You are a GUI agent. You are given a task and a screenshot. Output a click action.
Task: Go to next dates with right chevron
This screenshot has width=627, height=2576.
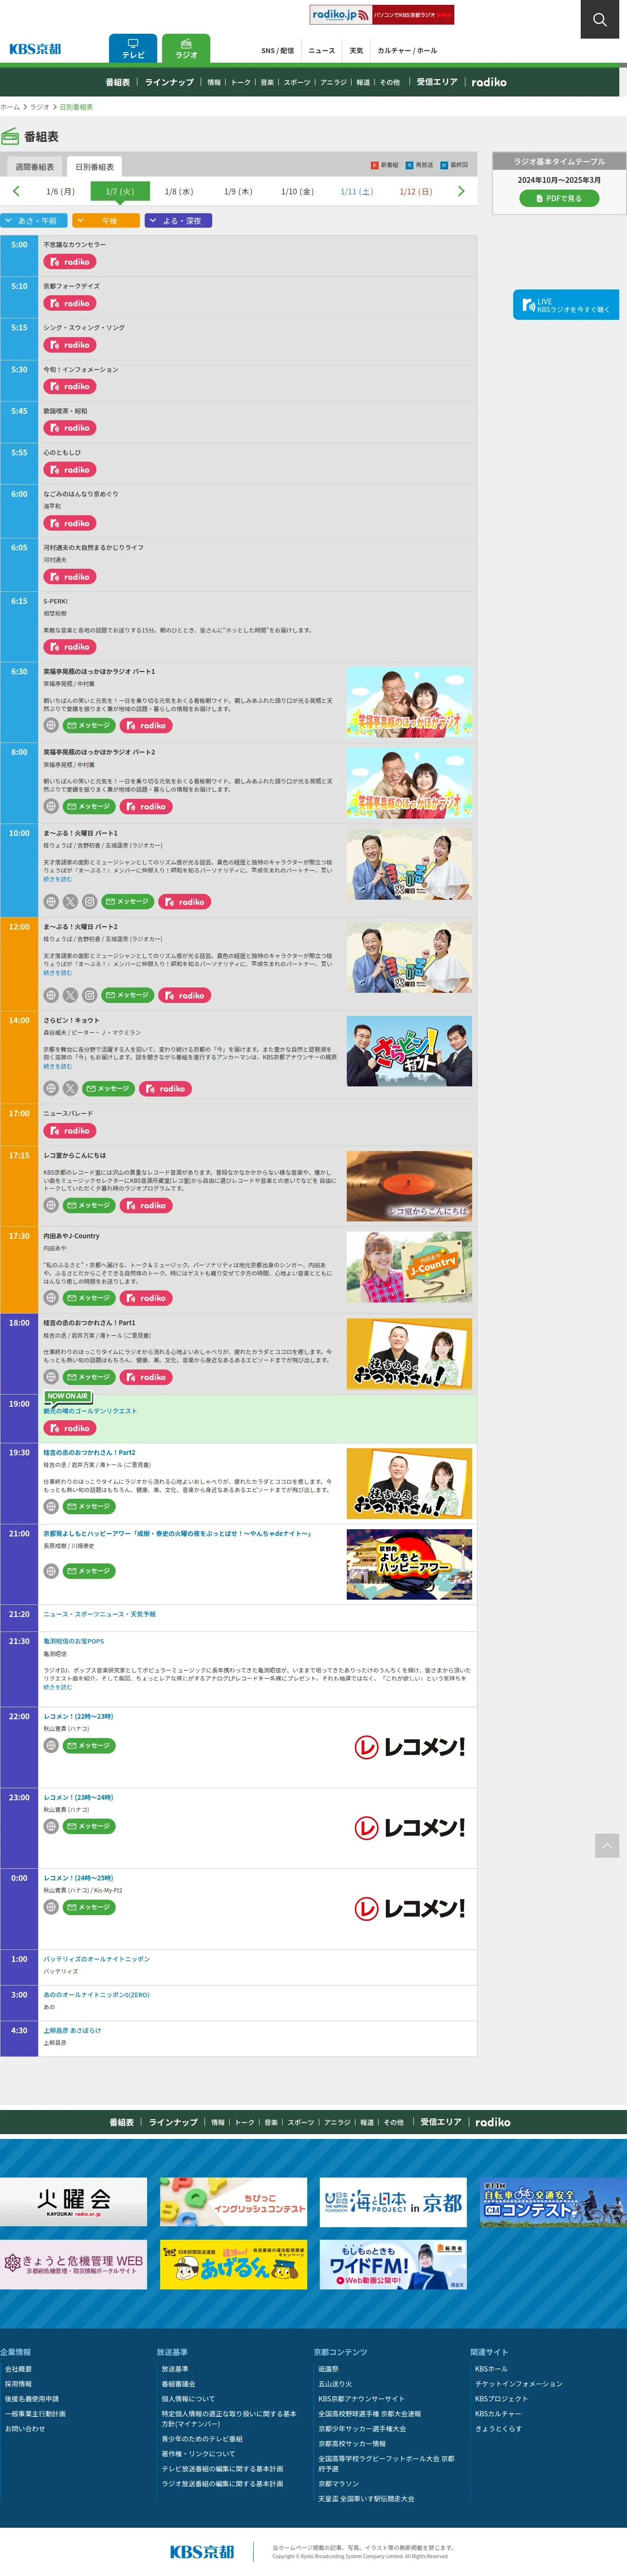461,191
